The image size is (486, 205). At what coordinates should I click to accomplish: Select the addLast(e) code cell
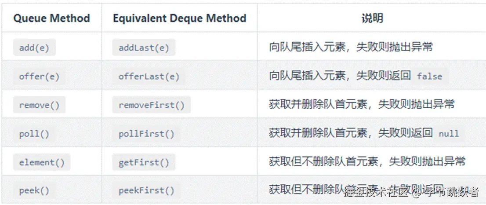click(x=144, y=48)
